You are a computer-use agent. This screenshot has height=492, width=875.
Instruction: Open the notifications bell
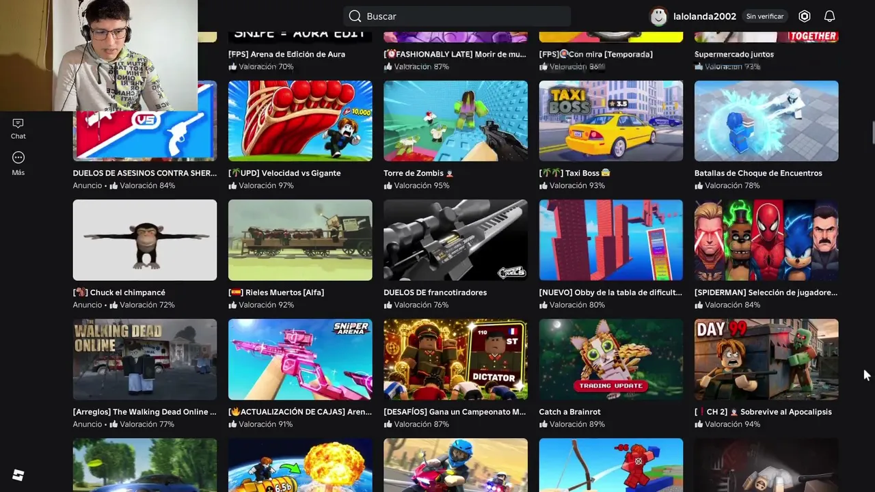point(829,16)
